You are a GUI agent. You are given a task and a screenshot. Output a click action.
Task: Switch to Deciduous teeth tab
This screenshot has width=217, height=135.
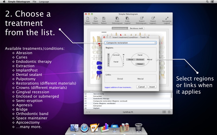(136, 28)
